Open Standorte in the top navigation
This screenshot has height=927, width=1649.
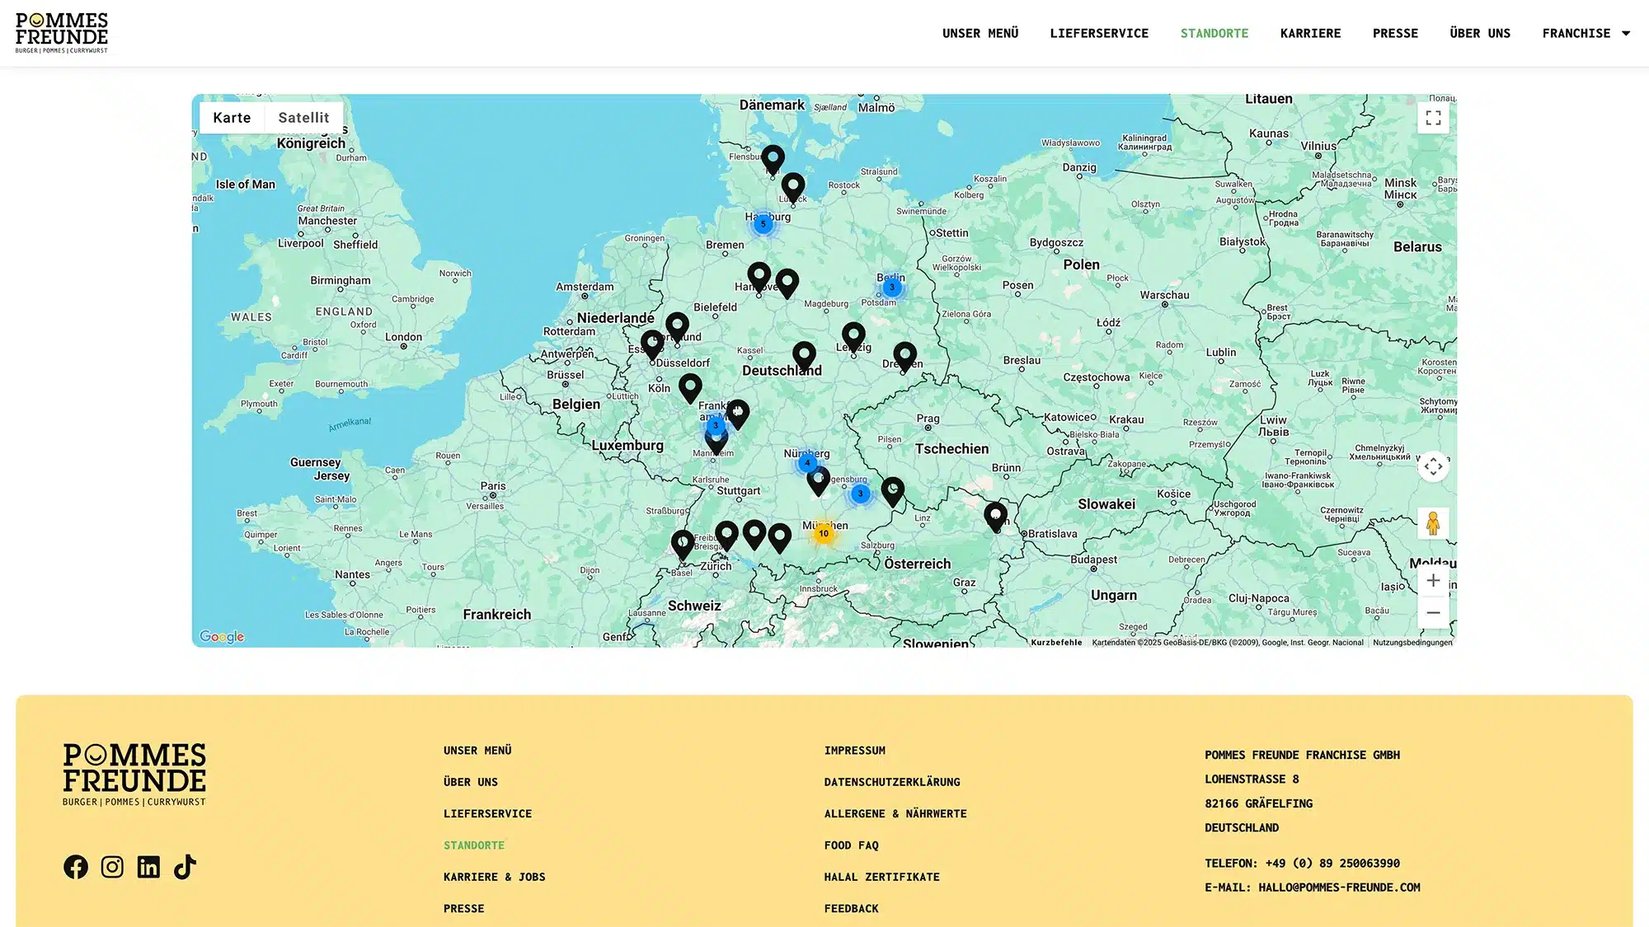pos(1214,34)
